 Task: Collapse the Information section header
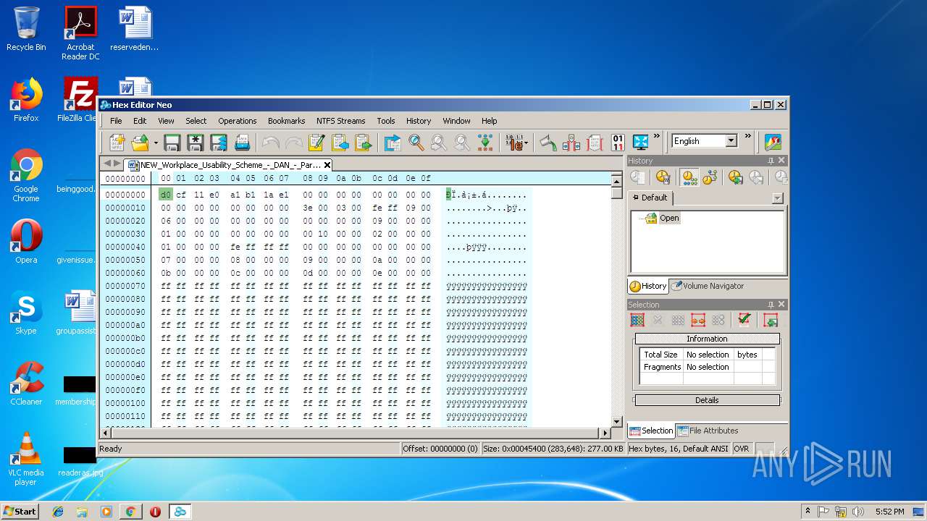point(707,339)
